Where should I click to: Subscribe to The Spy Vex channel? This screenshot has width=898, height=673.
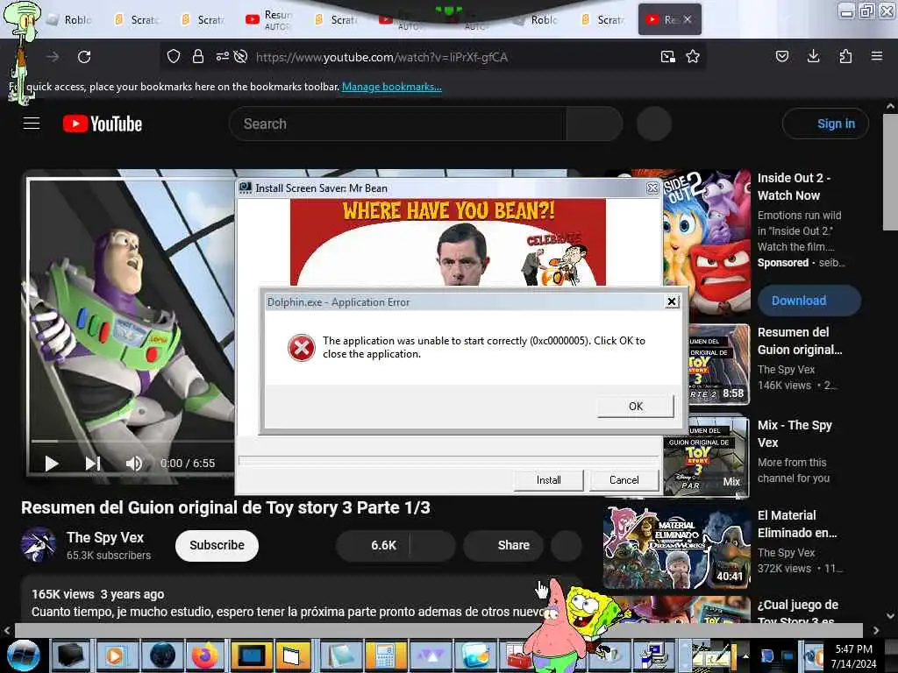tap(217, 545)
